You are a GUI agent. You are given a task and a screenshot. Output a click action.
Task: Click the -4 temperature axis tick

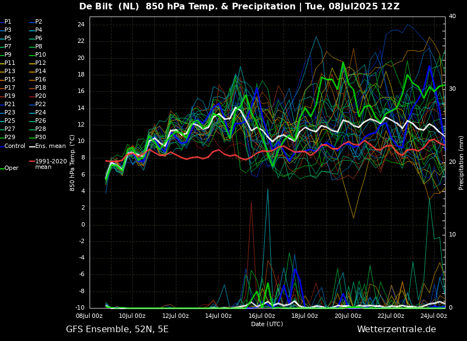click(x=81, y=258)
